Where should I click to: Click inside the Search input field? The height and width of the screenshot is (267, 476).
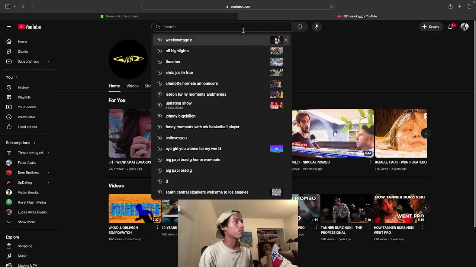(222, 27)
